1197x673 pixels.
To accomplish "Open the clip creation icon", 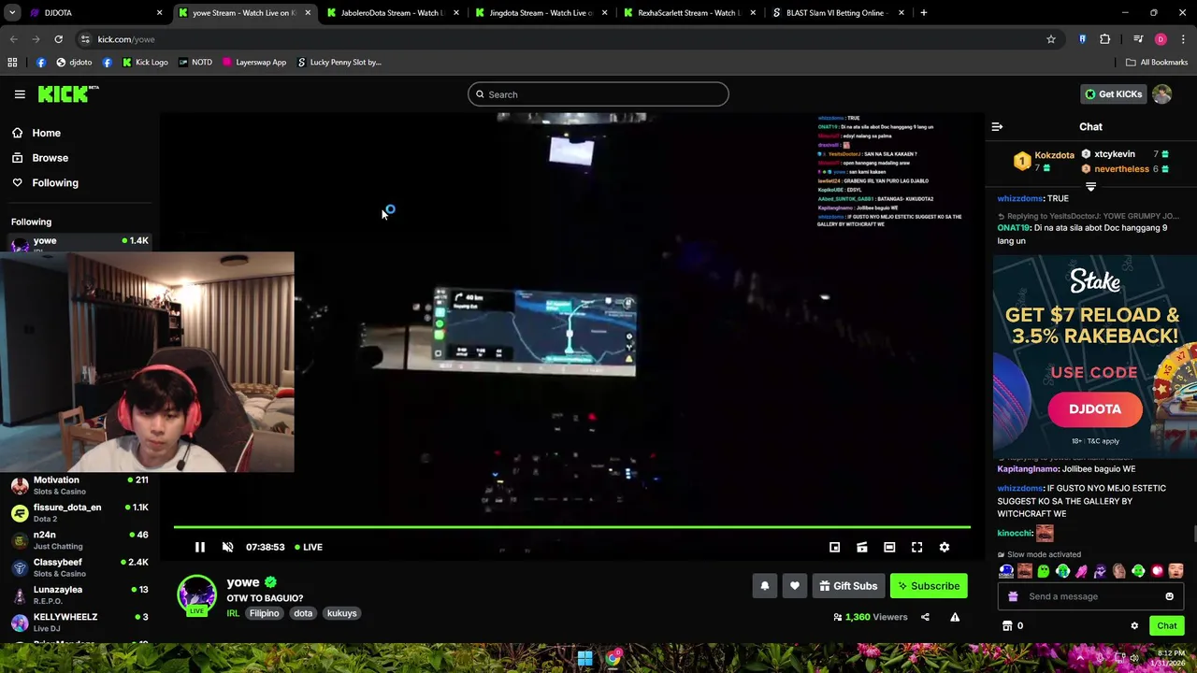I will click(862, 548).
